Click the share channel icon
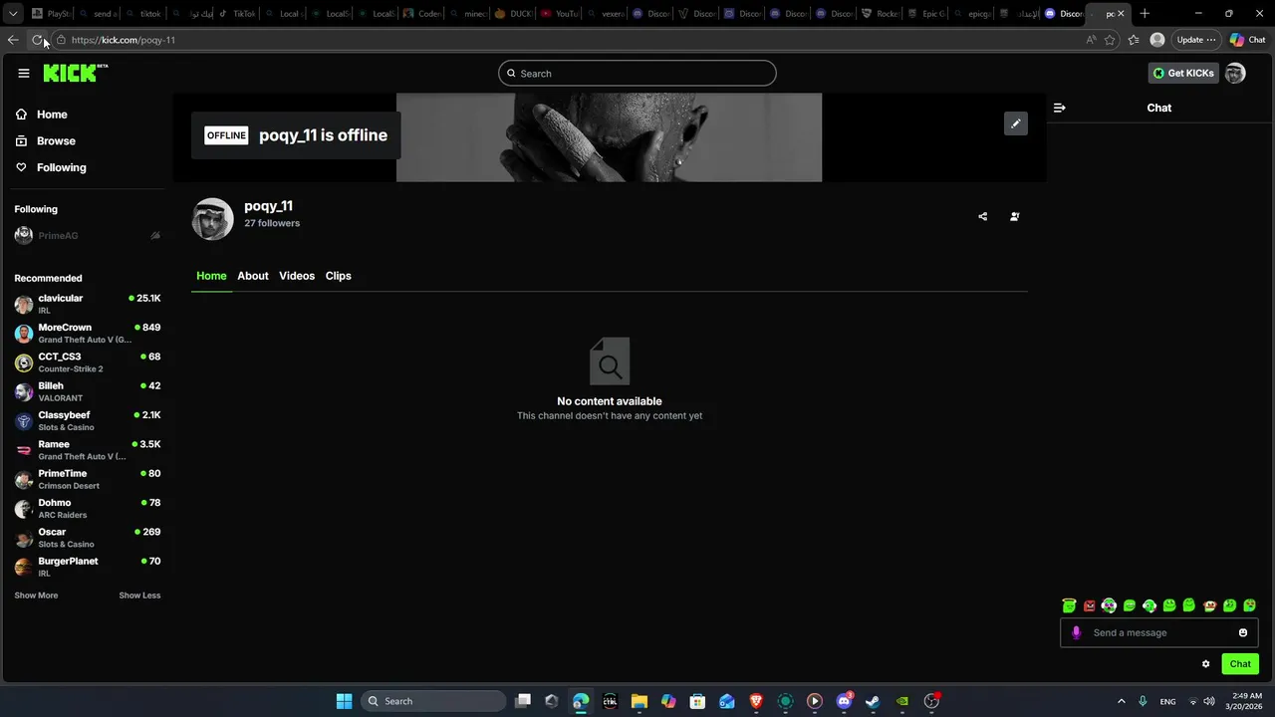 982,216
